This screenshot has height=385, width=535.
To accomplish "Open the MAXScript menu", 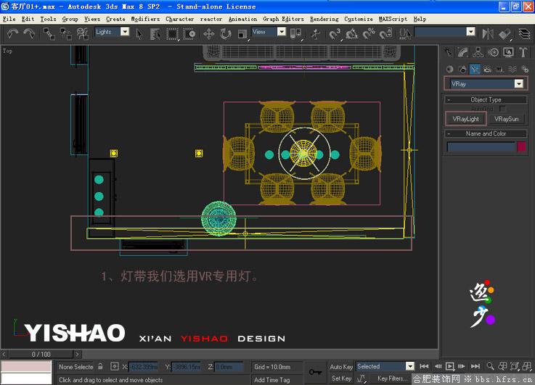I will coord(393,19).
